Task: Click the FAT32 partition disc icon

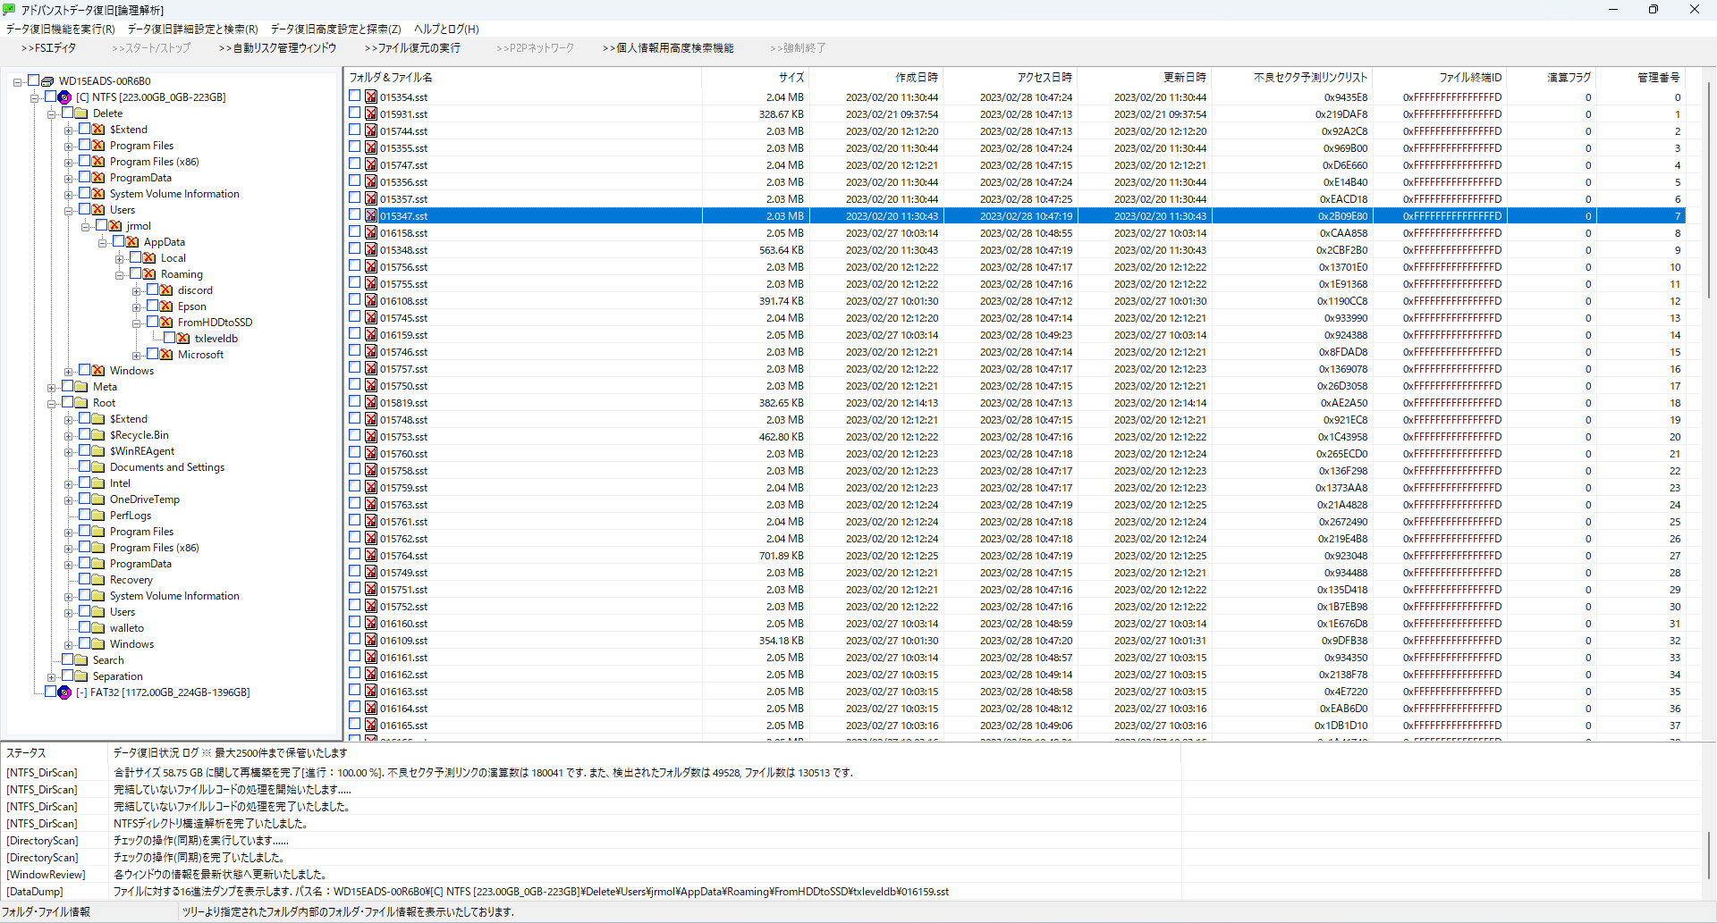Action: click(64, 692)
